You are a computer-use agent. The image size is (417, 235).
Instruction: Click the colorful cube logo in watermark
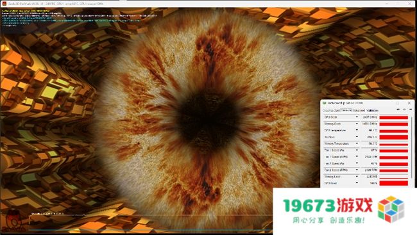click(391, 209)
